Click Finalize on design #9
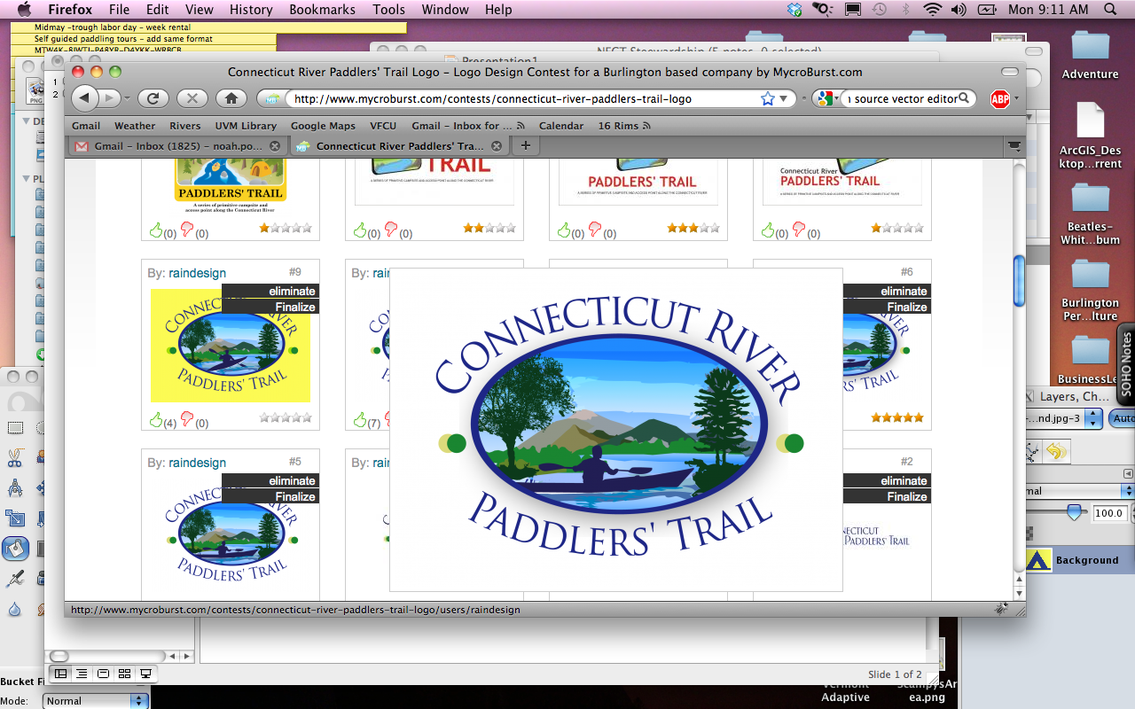Image resolution: width=1135 pixels, height=709 pixels. pyautogui.click(x=270, y=307)
